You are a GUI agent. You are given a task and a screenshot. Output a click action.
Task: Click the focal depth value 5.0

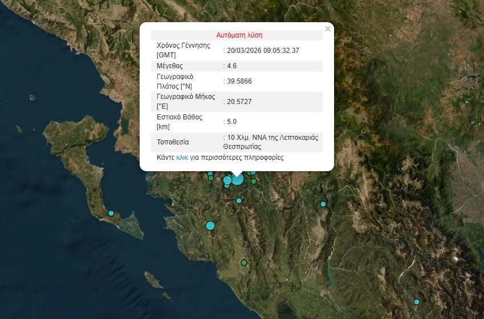coord(231,121)
